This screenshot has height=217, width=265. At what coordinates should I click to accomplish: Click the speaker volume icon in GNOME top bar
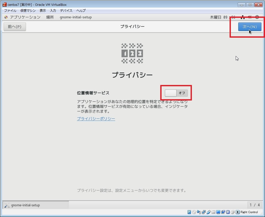coord(250,17)
